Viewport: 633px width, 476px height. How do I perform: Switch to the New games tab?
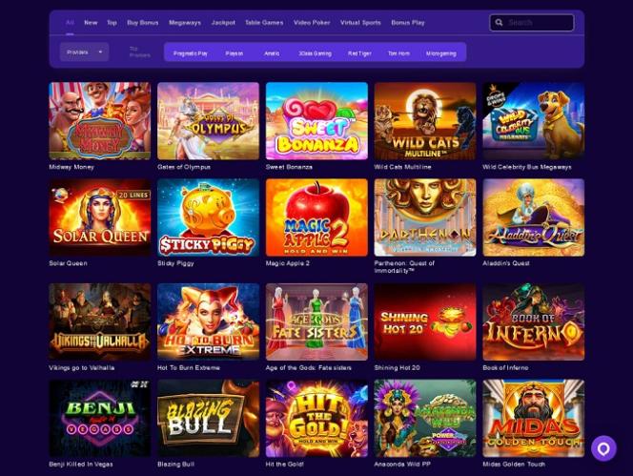point(91,23)
